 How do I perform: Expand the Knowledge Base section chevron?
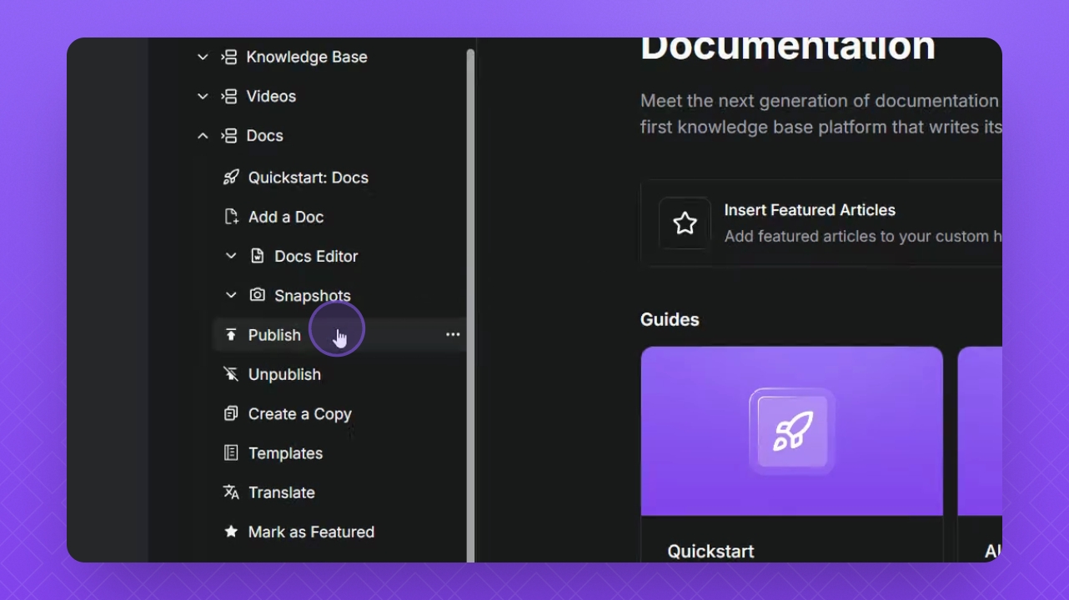pos(203,57)
